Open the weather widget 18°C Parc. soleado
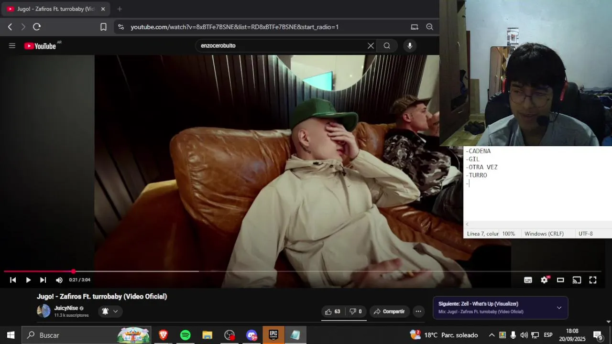This screenshot has width=612, height=344. [x=444, y=335]
